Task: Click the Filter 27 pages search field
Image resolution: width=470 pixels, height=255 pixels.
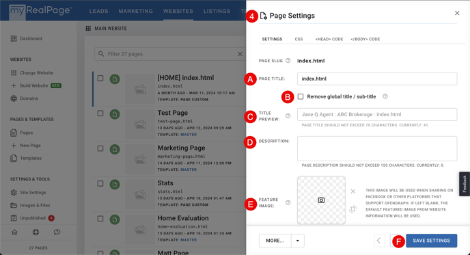Action: pyautogui.click(x=170, y=54)
